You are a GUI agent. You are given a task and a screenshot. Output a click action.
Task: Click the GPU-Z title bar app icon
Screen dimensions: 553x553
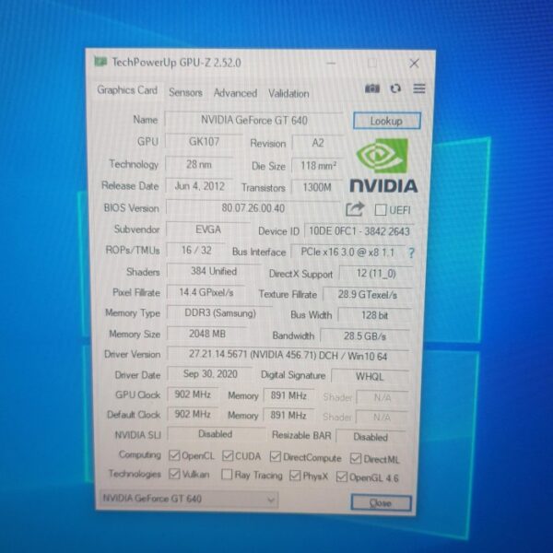click(x=100, y=62)
